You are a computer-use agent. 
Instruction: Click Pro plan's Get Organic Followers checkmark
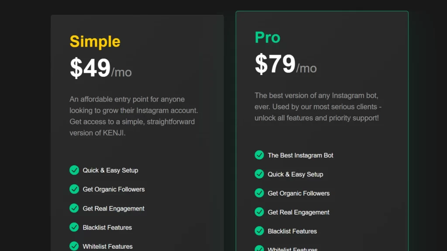259,193
